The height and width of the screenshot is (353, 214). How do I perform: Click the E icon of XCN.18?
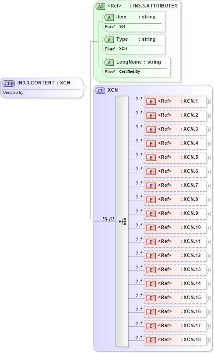point(151,340)
